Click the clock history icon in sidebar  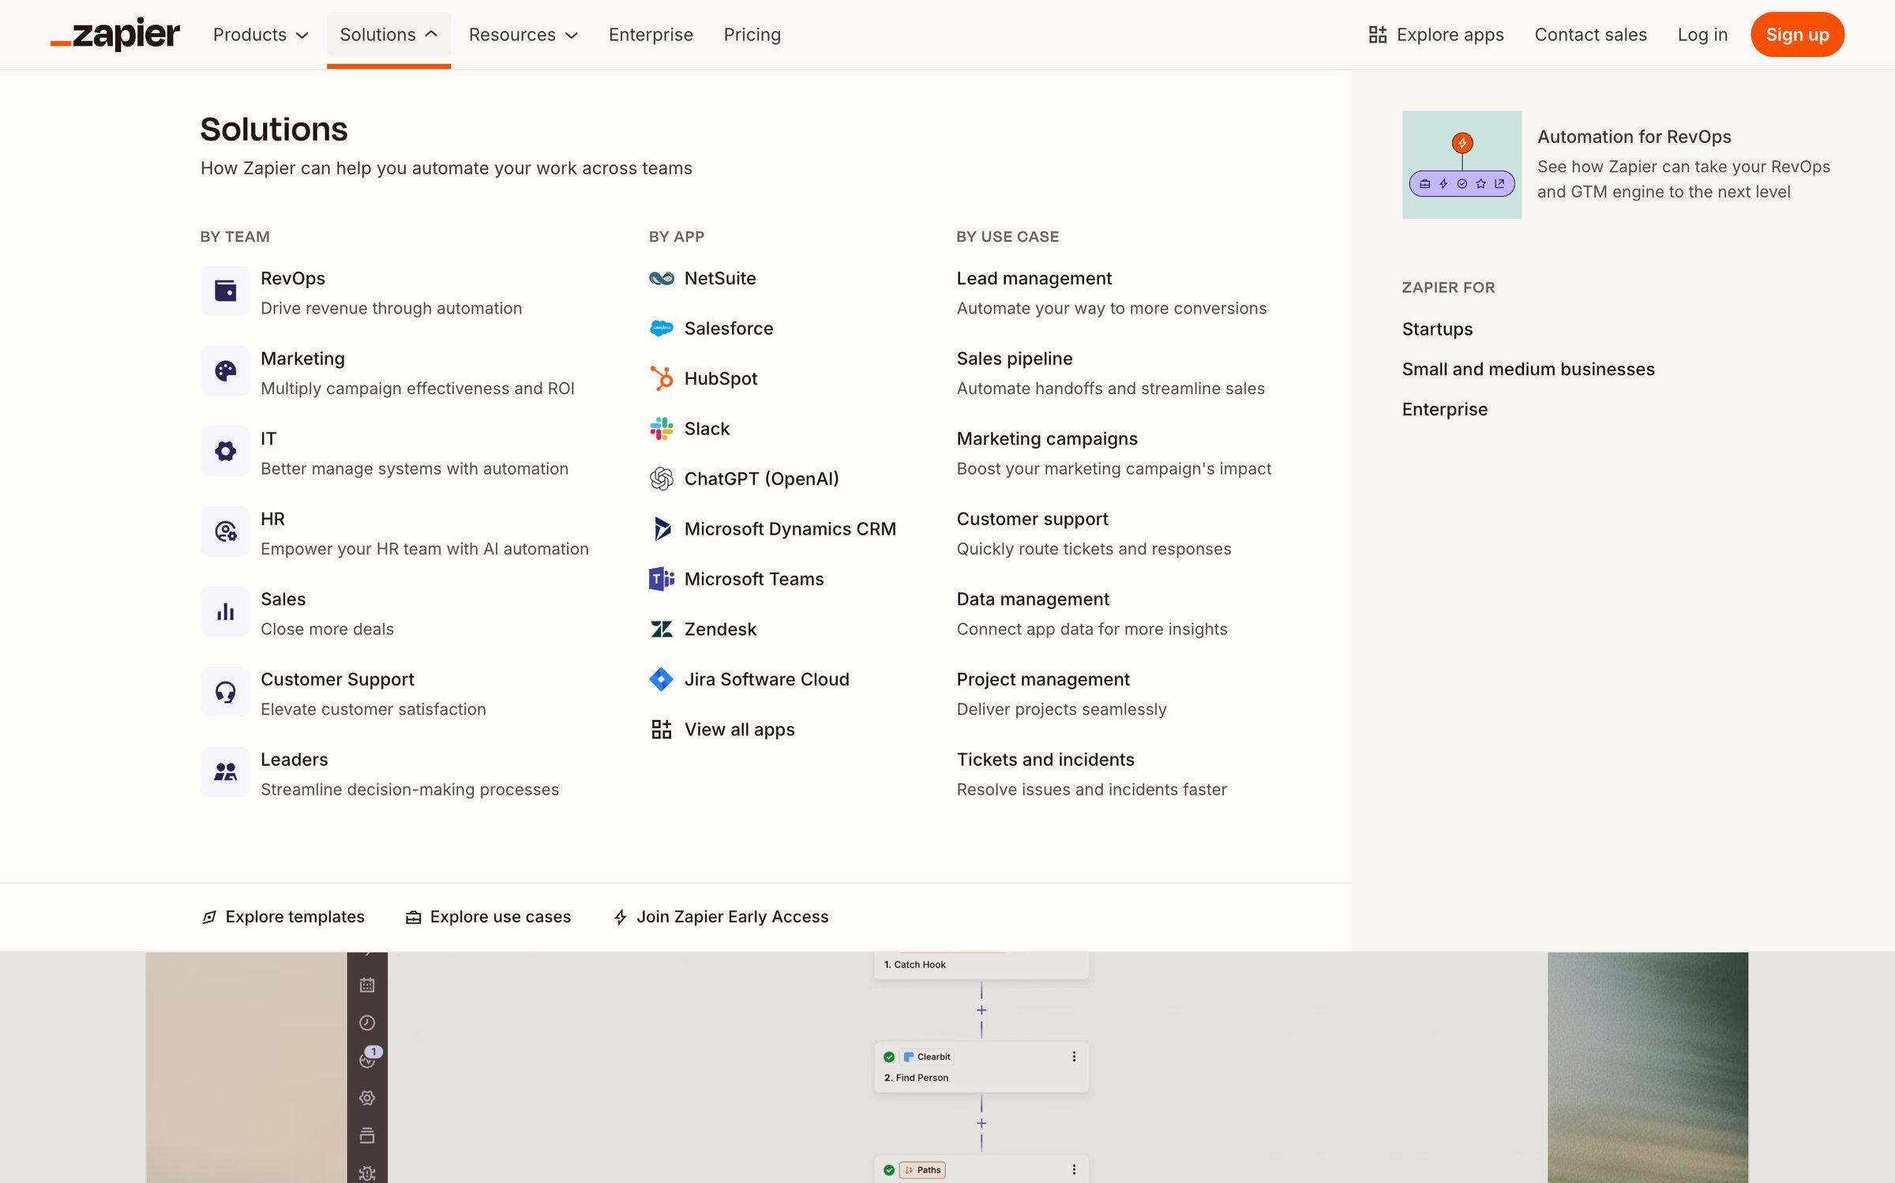(x=367, y=1023)
